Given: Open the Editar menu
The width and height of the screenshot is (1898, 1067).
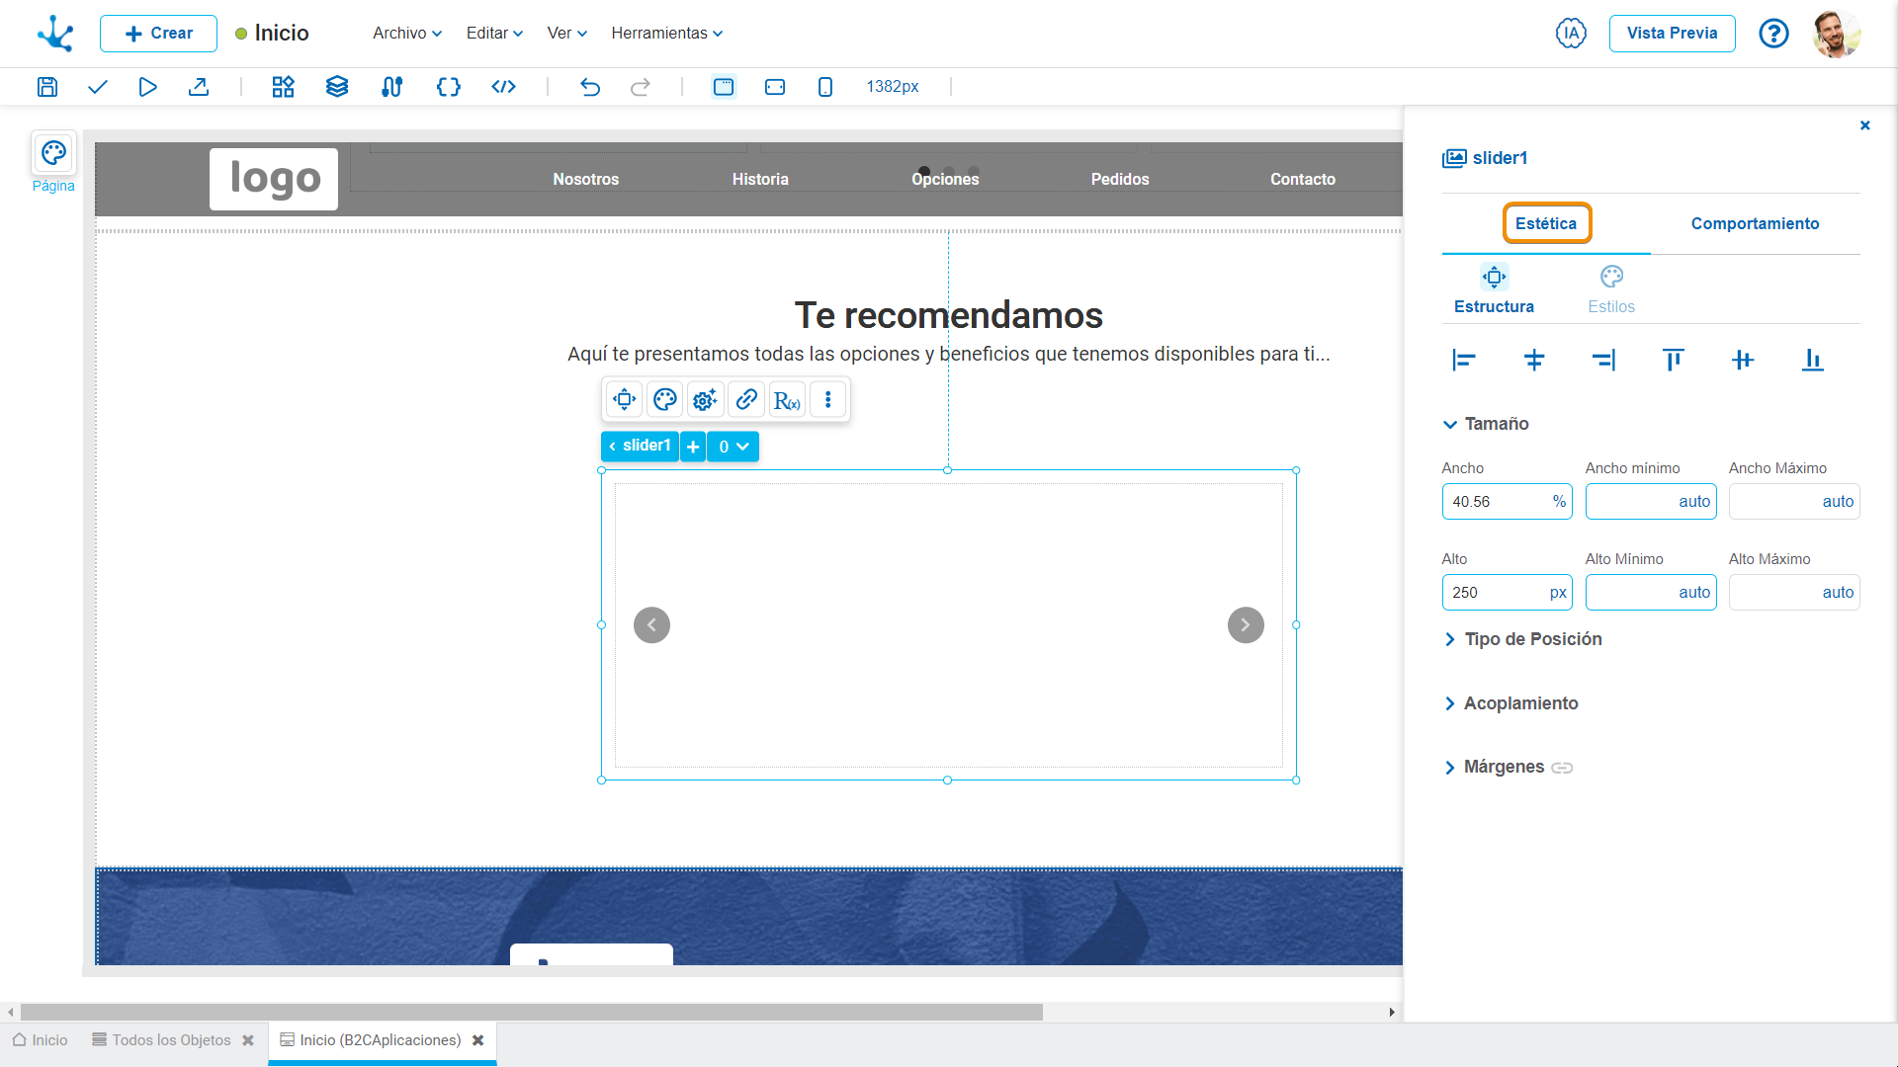Looking at the screenshot, I should [494, 33].
